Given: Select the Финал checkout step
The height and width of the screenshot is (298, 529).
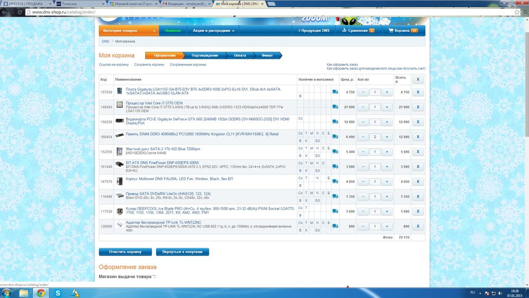Looking at the screenshot, I should 267,55.
